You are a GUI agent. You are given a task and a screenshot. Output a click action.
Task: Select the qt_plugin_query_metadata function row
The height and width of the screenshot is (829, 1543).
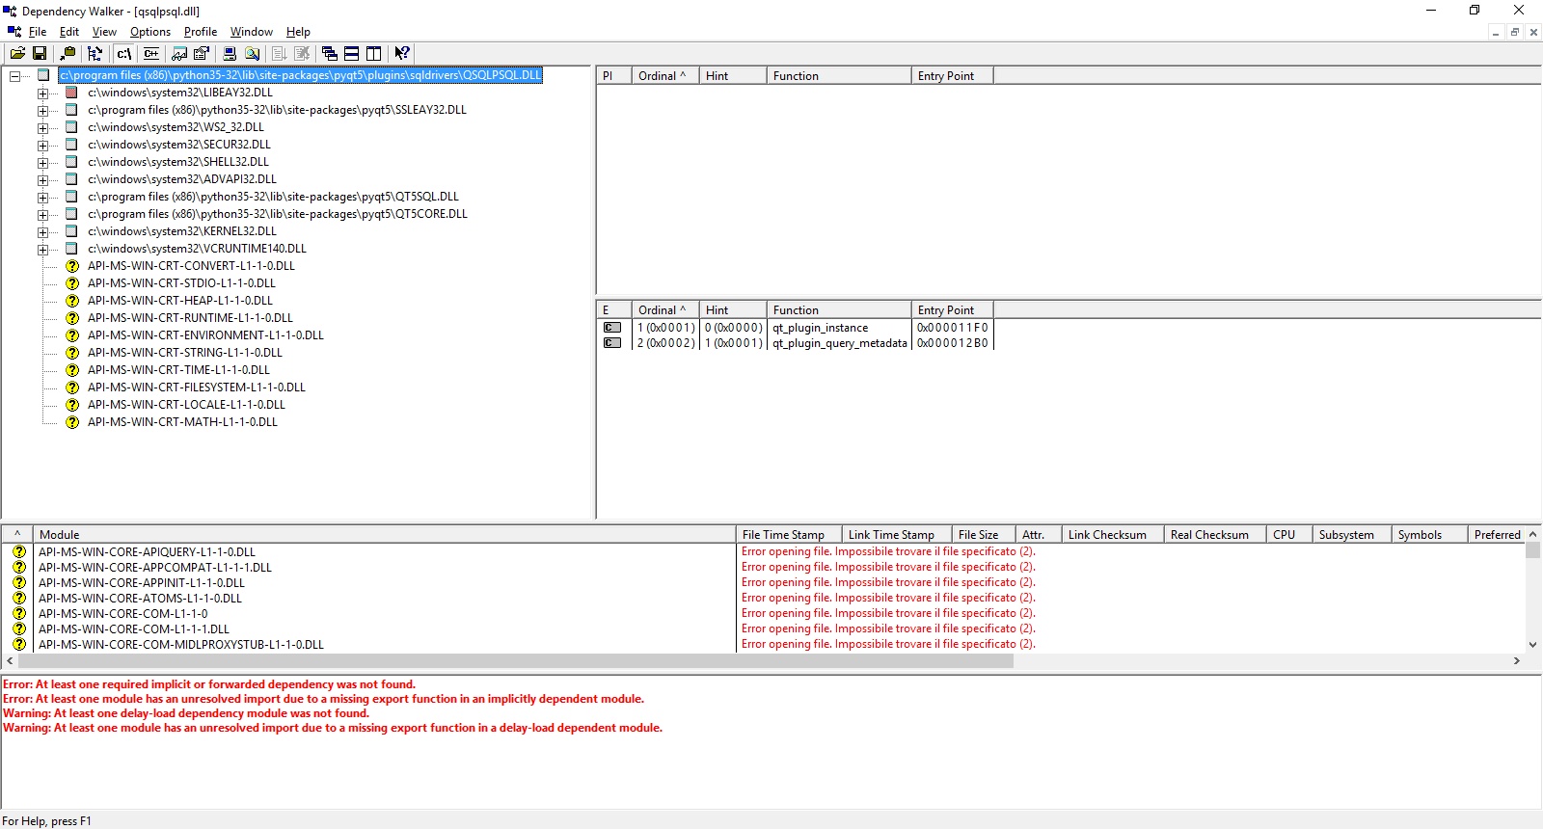[840, 343]
